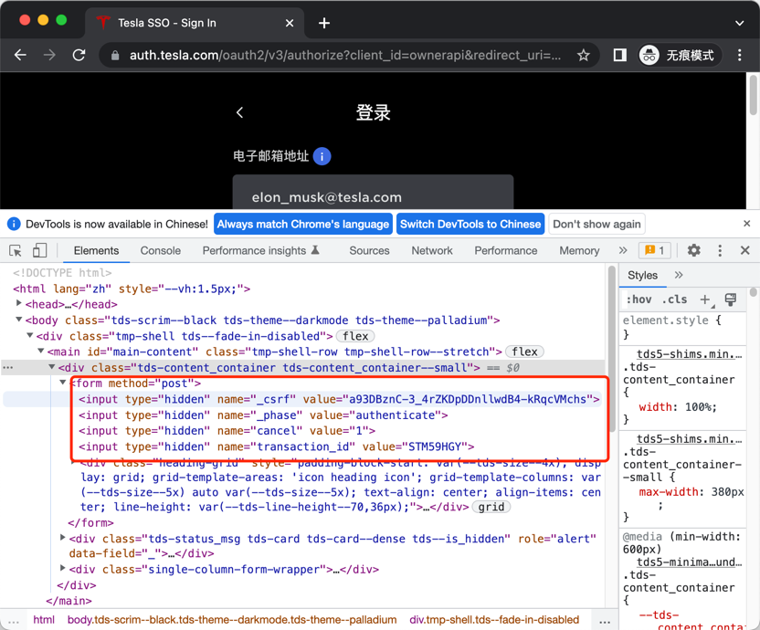760x630 pixels.
Task: Activate the inspect element picker tool
Action: (x=16, y=250)
